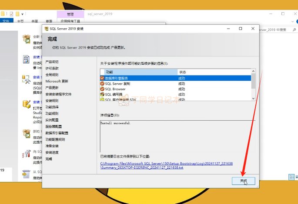Click status icon beside 数据库引擎服务
The height and width of the screenshot is (204, 298).
coord(102,78)
